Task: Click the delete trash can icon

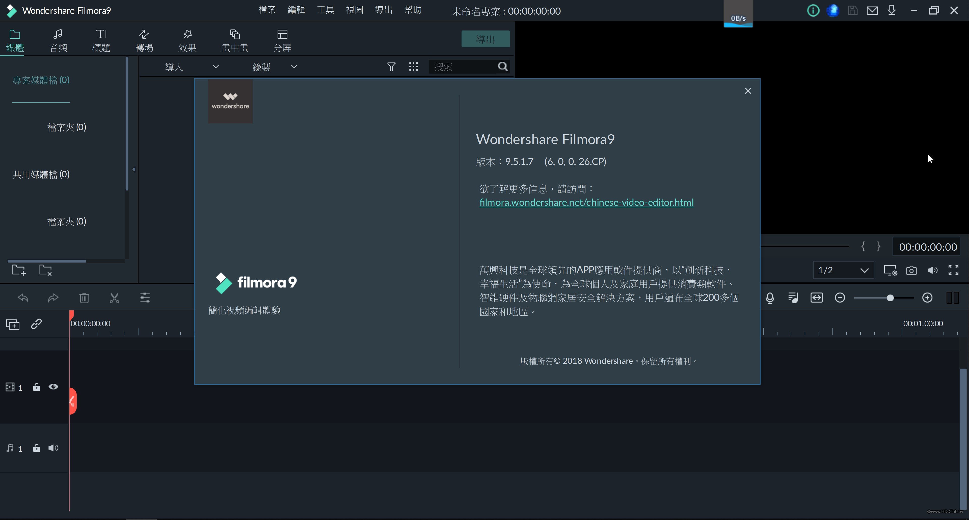Action: pyautogui.click(x=84, y=298)
